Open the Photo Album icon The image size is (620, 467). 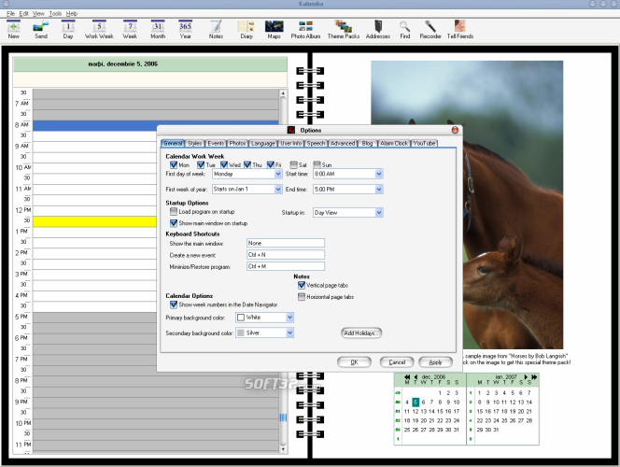[x=306, y=28]
